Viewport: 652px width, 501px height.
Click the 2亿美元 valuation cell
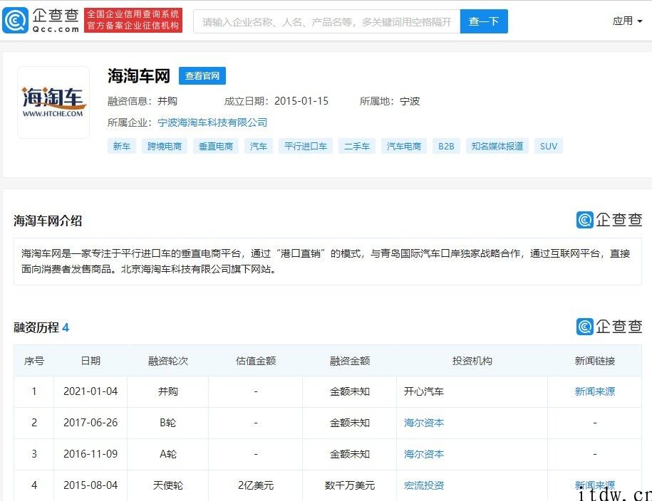click(255, 485)
